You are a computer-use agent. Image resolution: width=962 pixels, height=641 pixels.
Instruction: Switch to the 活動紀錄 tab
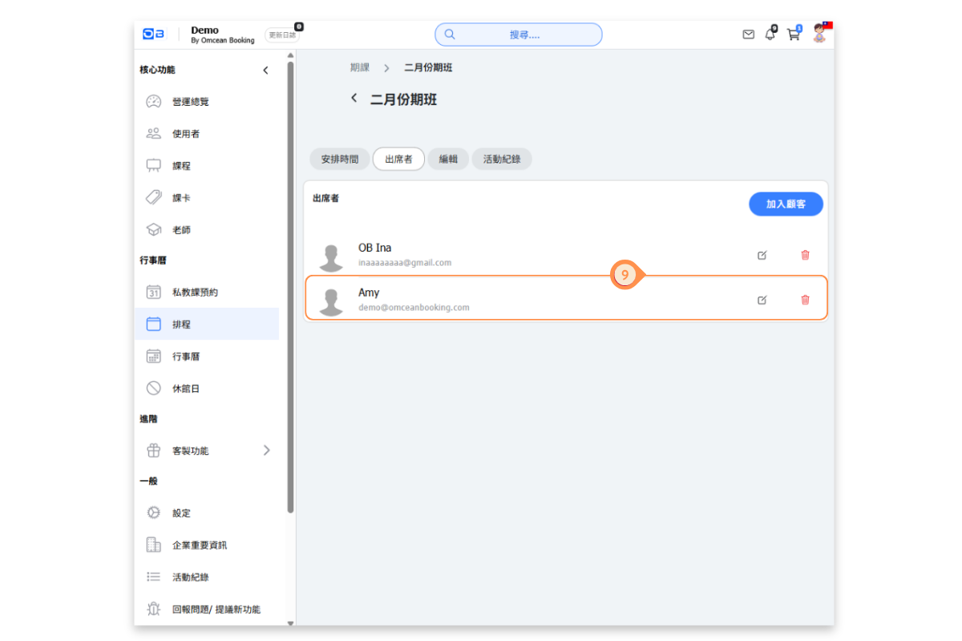click(x=502, y=159)
